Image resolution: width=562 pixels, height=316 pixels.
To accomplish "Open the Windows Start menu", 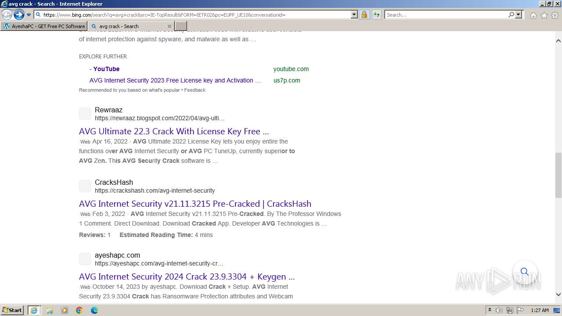I will point(12,310).
